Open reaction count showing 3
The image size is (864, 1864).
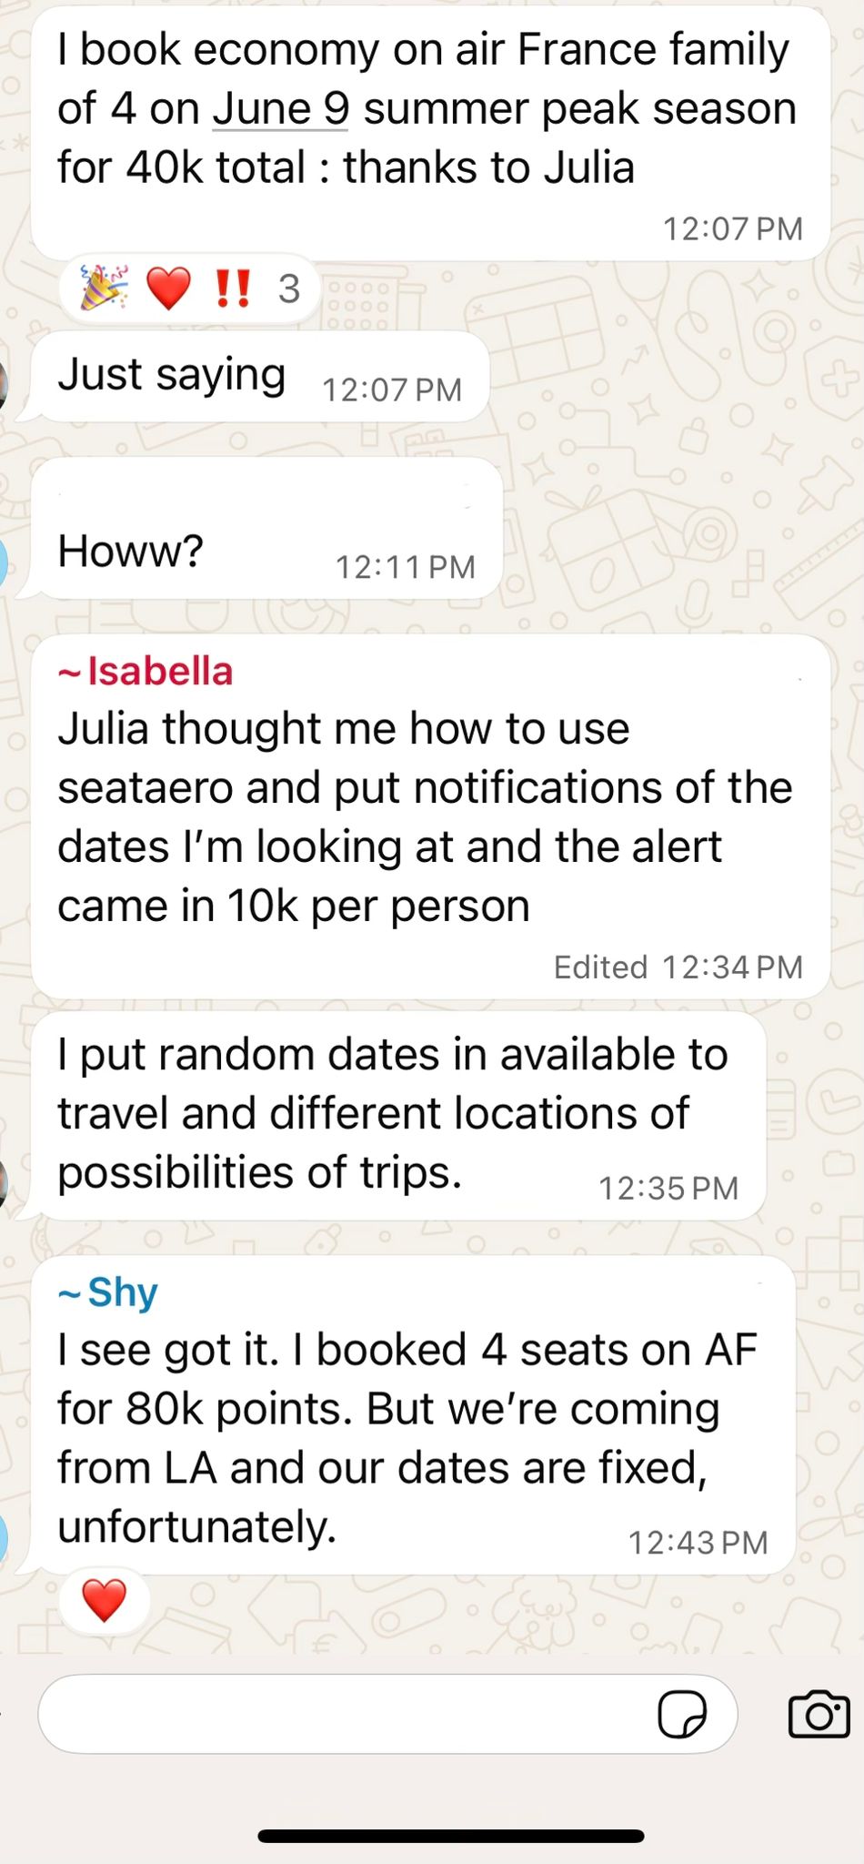(289, 289)
